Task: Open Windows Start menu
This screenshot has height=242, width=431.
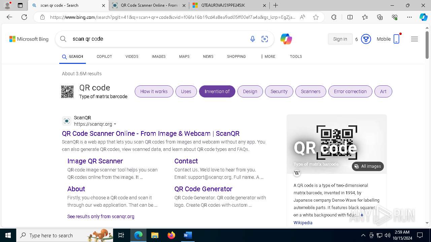Action: click(x=8, y=235)
